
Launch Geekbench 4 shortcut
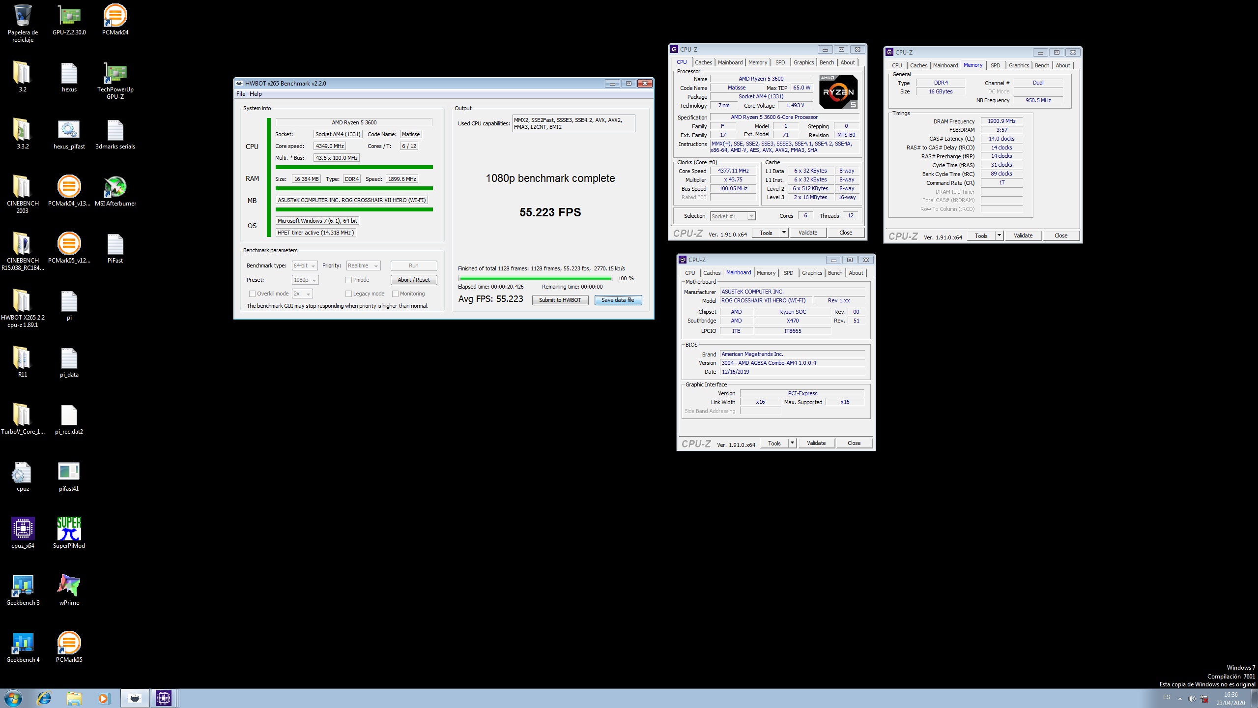[23, 647]
